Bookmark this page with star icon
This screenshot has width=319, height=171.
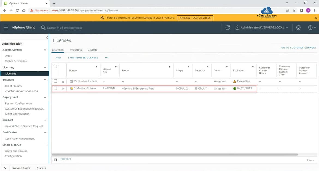(x=294, y=10)
